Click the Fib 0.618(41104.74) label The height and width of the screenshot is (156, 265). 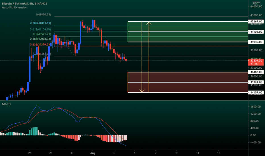(40, 29)
